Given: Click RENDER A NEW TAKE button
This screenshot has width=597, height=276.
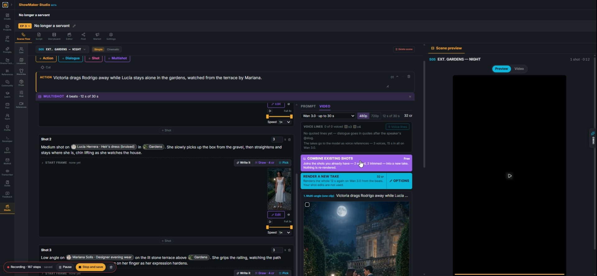Looking at the screenshot, I should (344, 181).
